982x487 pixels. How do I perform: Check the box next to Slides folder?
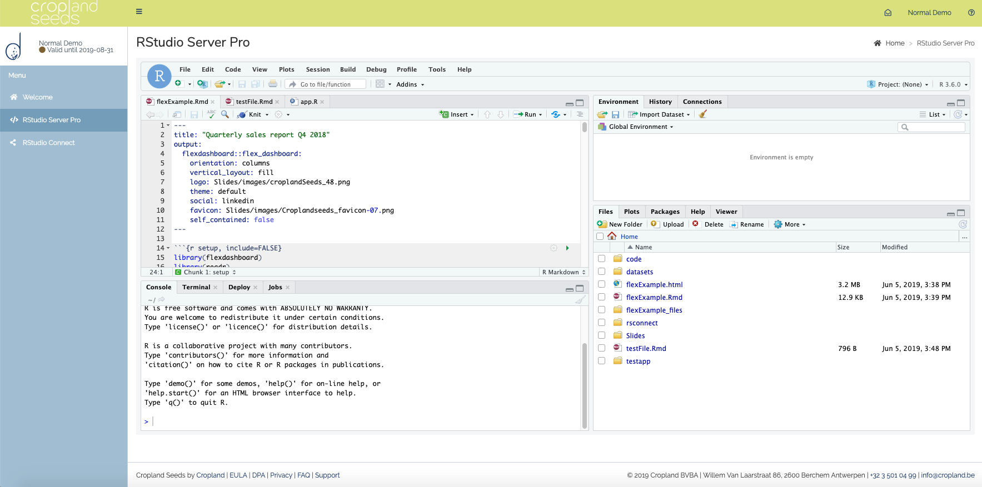point(601,335)
